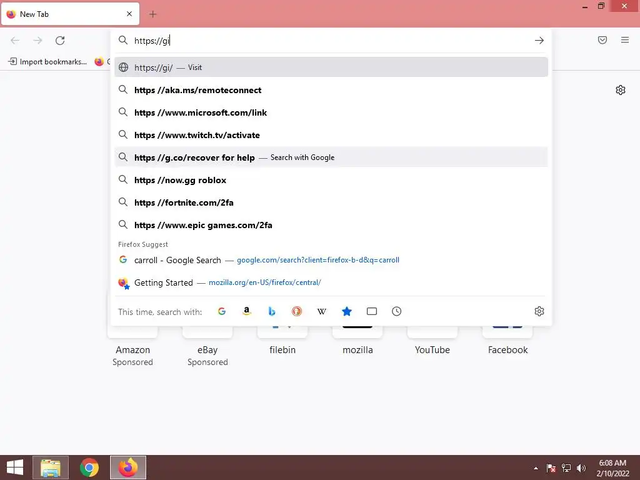The image size is (640, 480).
Task: Select the https://gi/ Visit suggestion
Action: coord(331,67)
